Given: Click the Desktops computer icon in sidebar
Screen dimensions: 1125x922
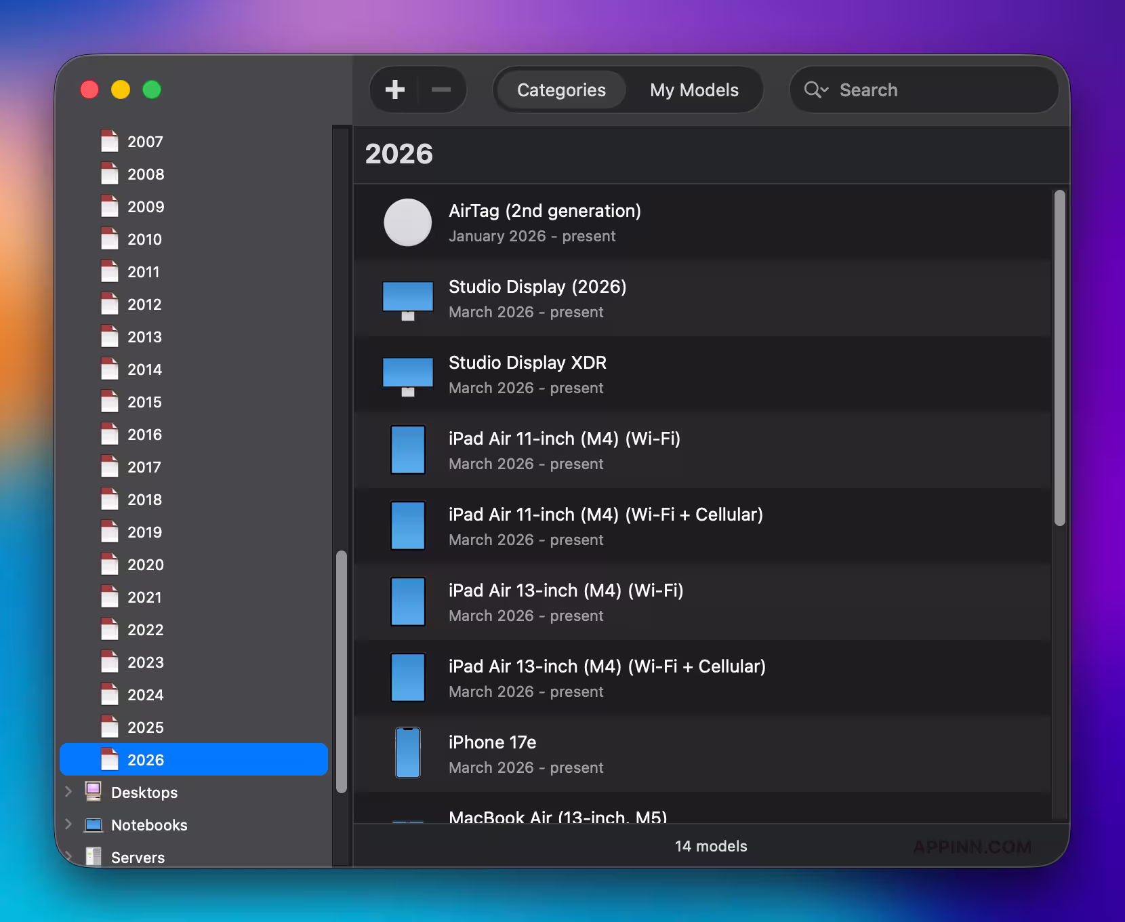Looking at the screenshot, I should pos(94,792).
